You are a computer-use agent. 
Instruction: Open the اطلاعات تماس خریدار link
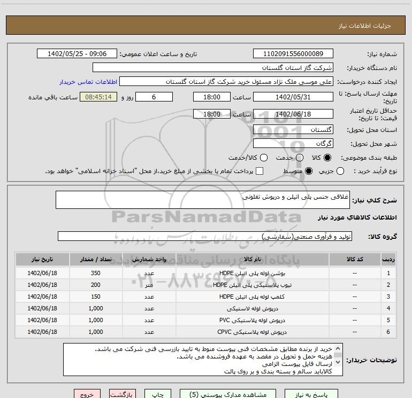point(88,82)
